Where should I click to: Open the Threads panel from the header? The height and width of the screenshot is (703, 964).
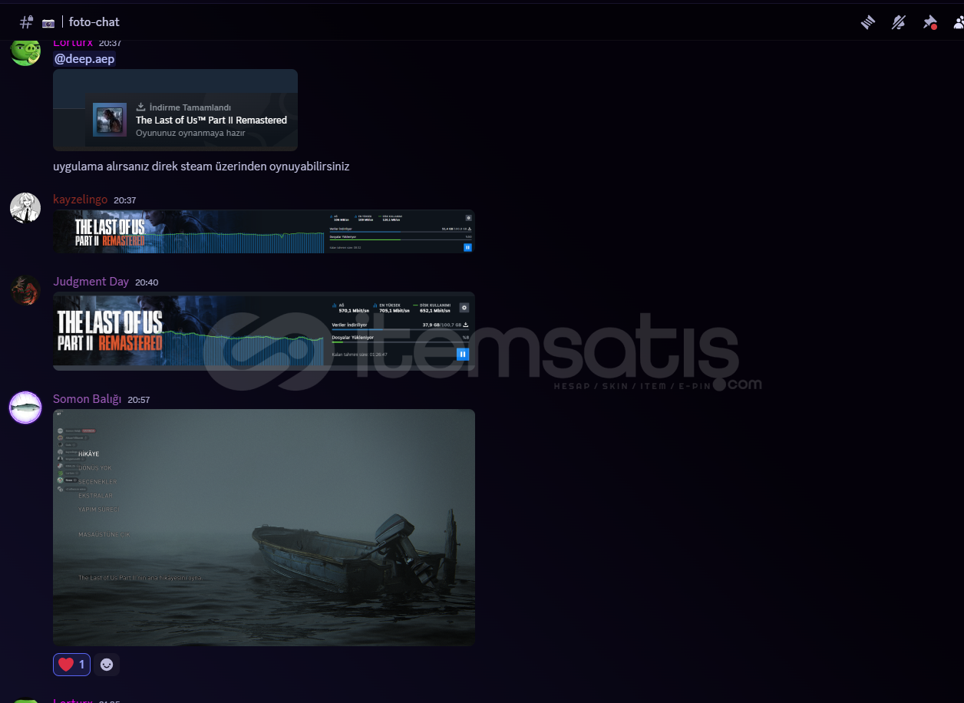[x=868, y=22]
